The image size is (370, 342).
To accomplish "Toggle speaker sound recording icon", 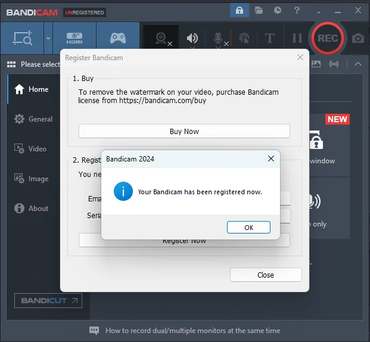I will coord(192,38).
